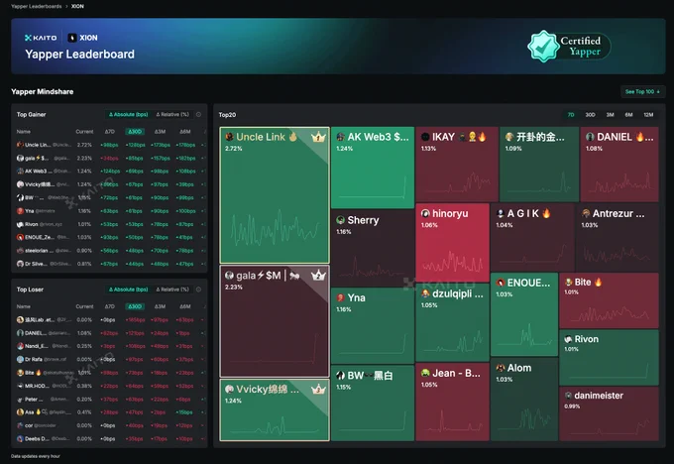The image size is (674, 464).
Task: Open steelorian row in Top Gainer list
Action: click(110, 250)
